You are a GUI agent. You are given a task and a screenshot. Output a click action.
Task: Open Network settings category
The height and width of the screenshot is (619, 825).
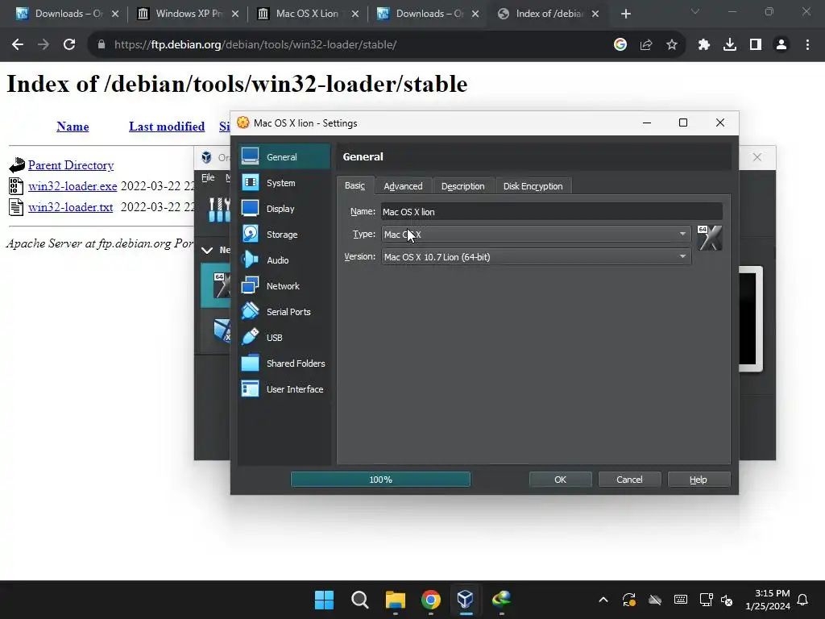point(284,286)
